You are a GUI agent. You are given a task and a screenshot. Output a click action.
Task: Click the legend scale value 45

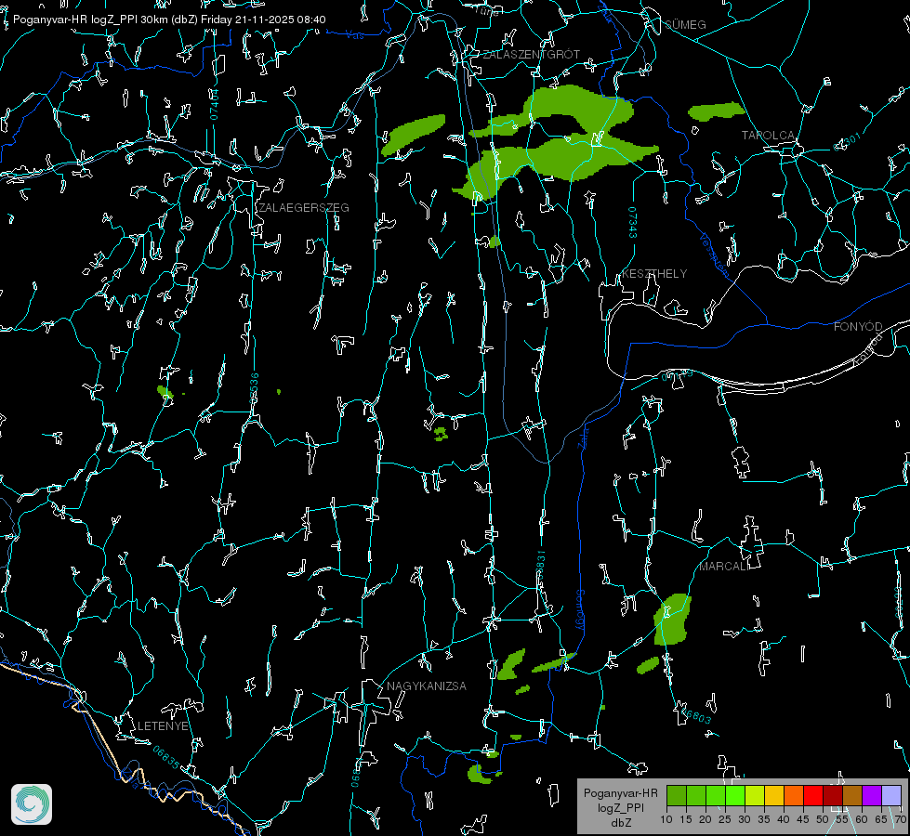[x=803, y=819]
